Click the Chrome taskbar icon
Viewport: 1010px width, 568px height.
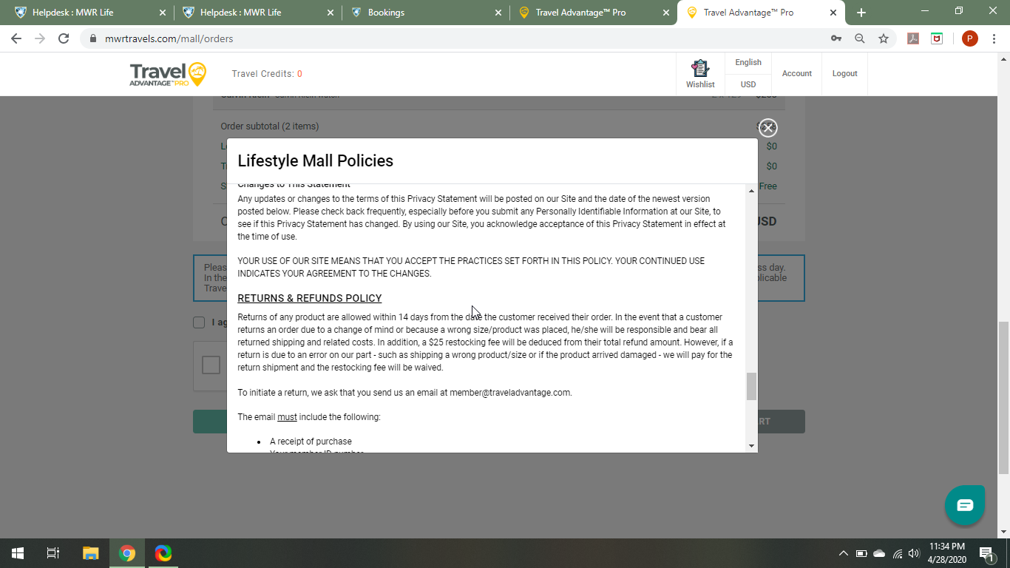127,553
